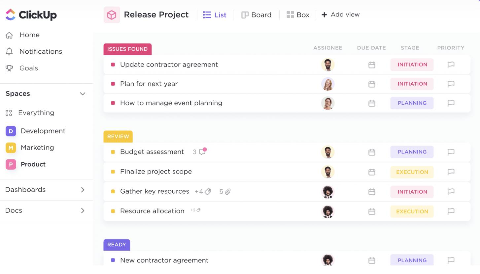Open Notifications bell icon
The height and width of the screenshot is (274, 480).
(x=9, y=51)
